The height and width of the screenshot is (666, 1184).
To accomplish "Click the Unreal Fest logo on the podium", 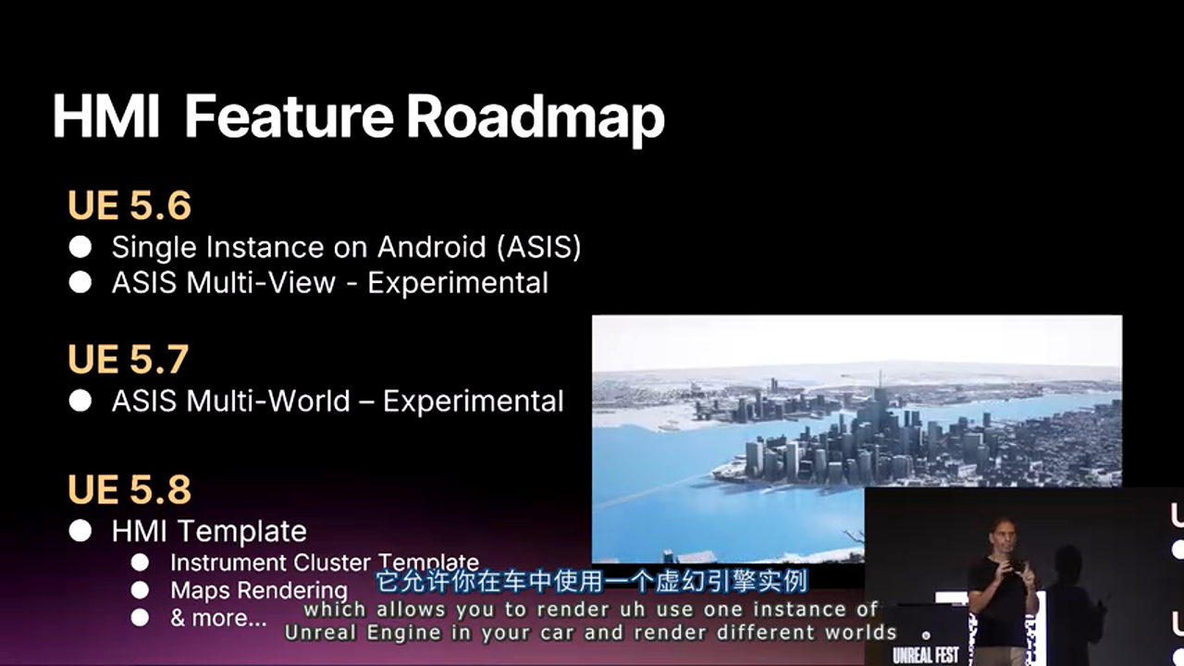I will click(925, 655).
